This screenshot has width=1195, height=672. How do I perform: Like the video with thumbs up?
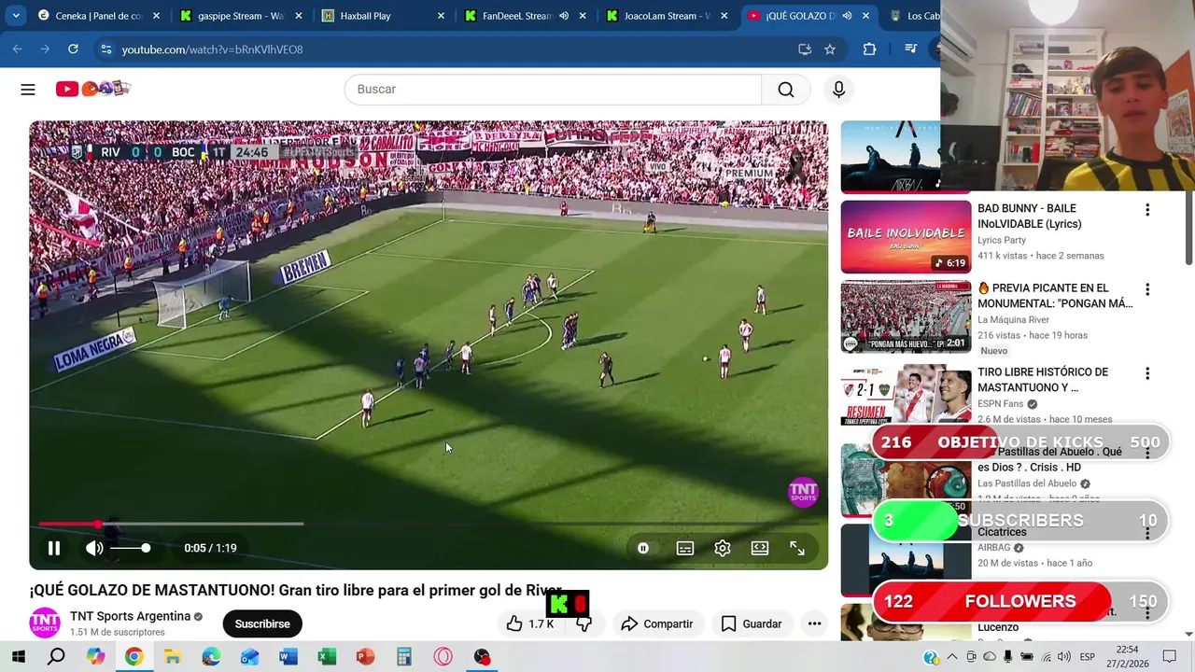[x=529, y=623]
